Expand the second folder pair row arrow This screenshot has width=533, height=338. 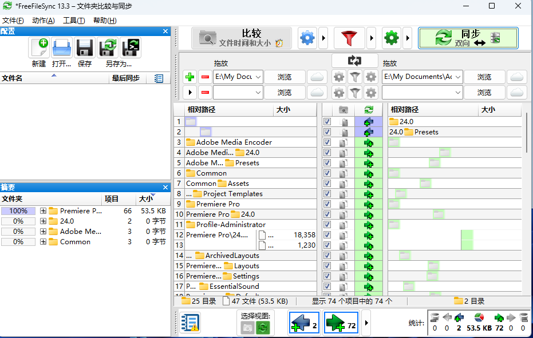pyautogui.click(x=190, y=93)
